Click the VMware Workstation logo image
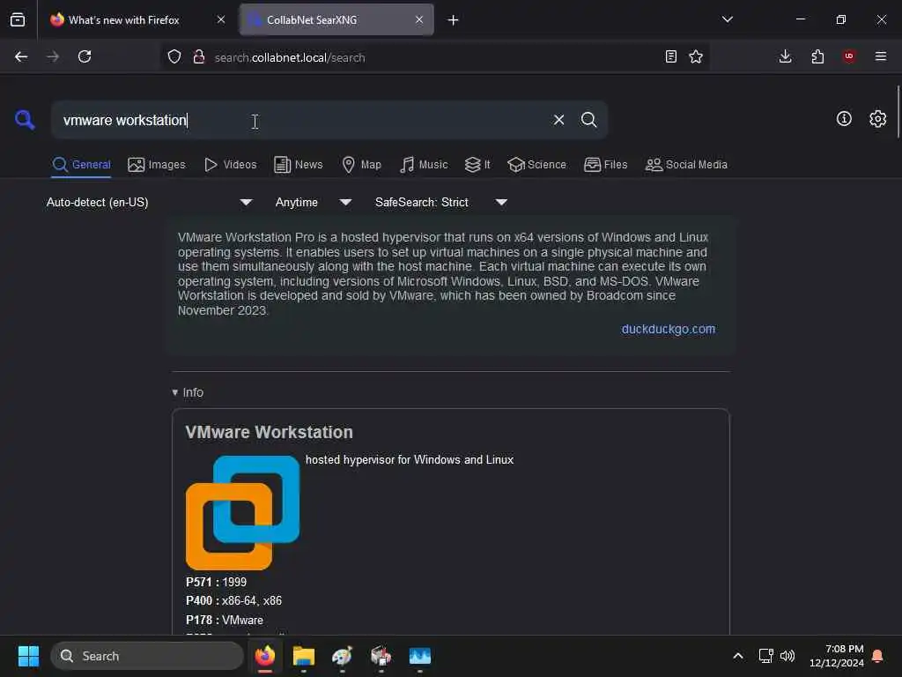 [242, 512]
